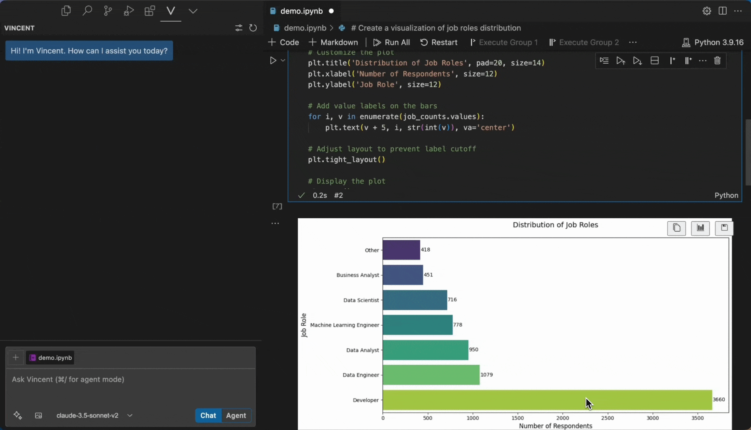751x430 pixels.
Task: Open chart in plot viewer icon
Action: click(x=700, y=228)
